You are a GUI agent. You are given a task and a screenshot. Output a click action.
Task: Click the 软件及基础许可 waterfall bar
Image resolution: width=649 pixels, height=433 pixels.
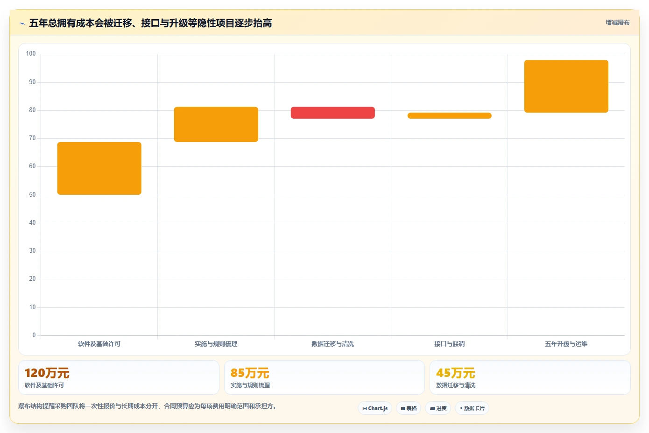(x=99, y=168)
